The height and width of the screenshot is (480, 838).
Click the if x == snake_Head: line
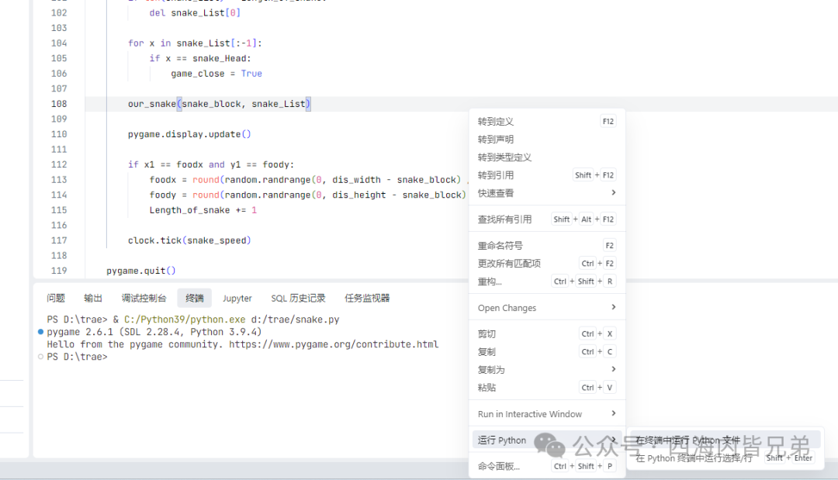[x=200, y=58]
